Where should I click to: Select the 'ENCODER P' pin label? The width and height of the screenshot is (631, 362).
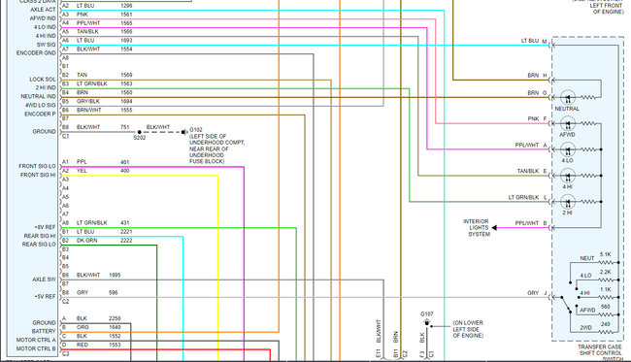(x=40, y=115)
